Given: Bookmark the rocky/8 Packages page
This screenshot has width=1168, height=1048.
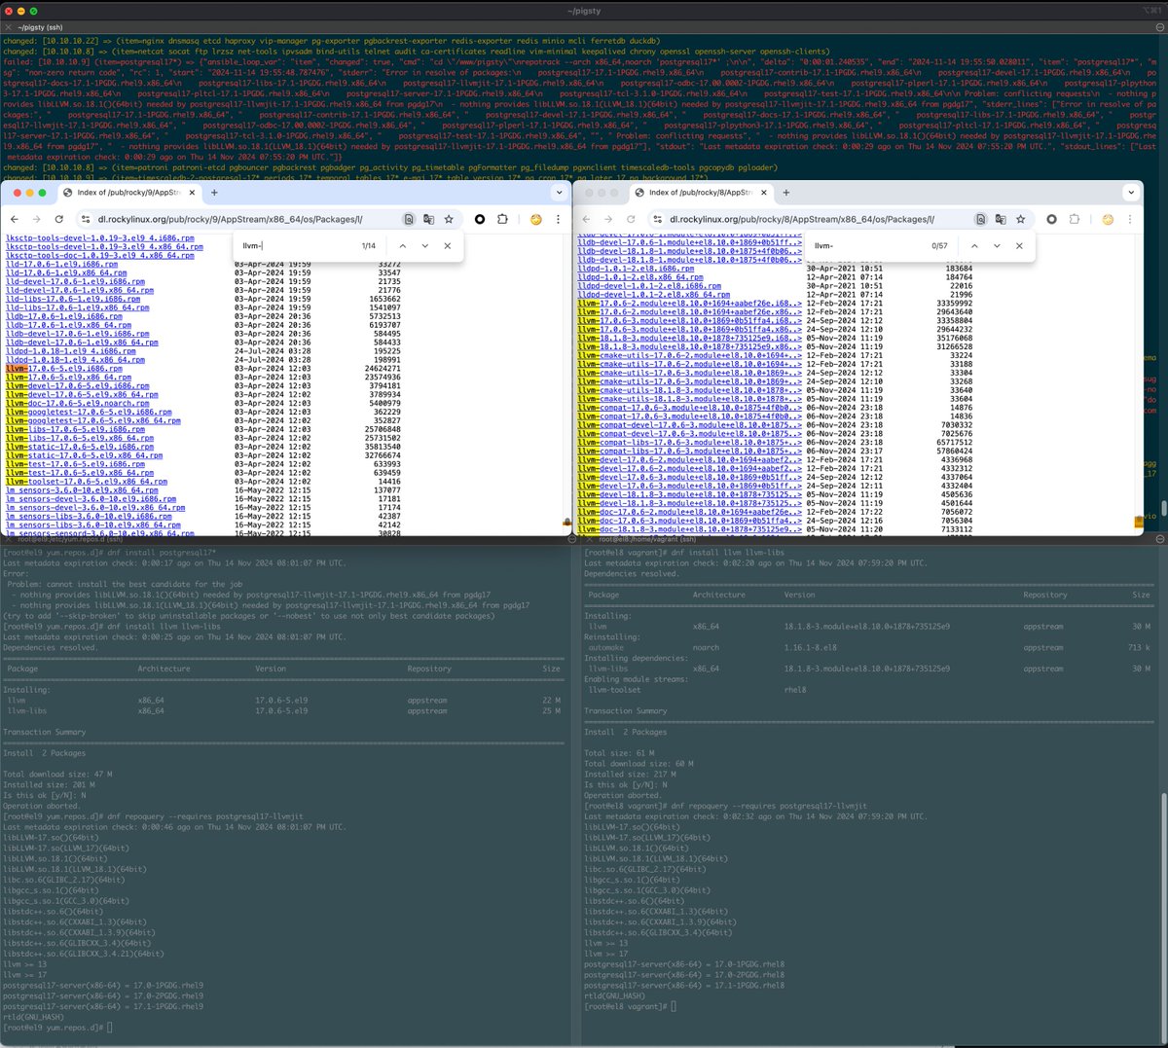Looking at the screenshot, I should tap(1020, 219).
